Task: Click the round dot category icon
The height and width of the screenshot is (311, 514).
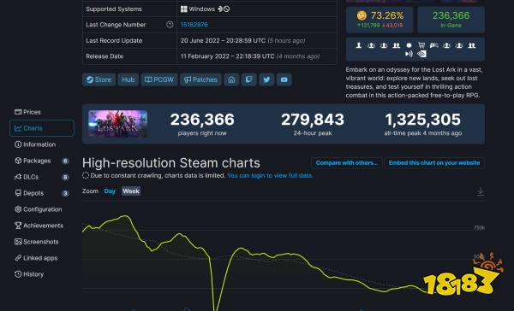Action: point(409,45)
